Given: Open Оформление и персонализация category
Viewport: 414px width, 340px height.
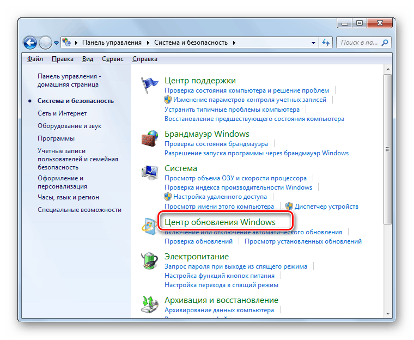Looking at the screenshot, I should click(62, 183).
